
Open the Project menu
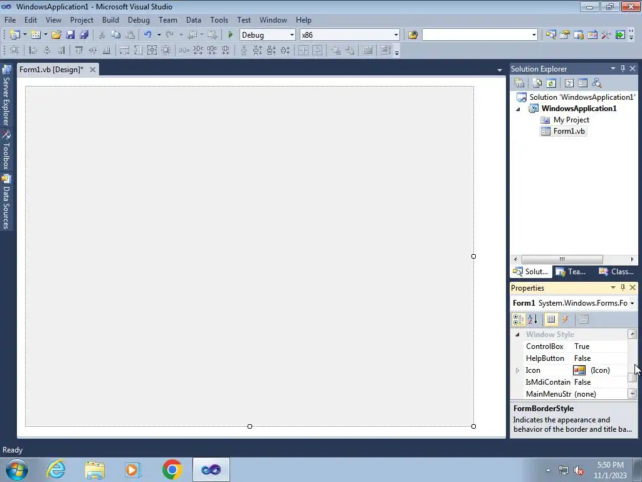point(82,19)
